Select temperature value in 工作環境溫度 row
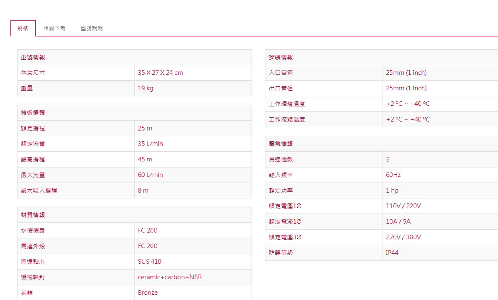The width and height of the screenshot is (498, 300). coord(408,104)
